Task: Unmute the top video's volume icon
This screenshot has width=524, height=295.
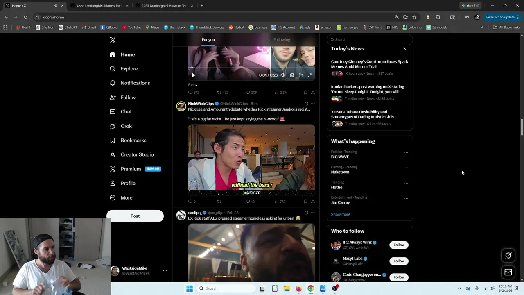Action: point(283,75)
